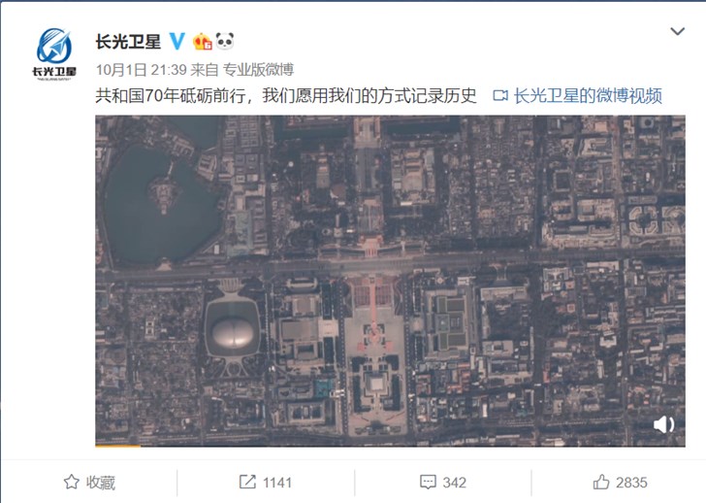Viewport: 706px width, 503px height.
Task: Open the 10月1日 21:39 timestamp
Action: (x=141, y=69)
